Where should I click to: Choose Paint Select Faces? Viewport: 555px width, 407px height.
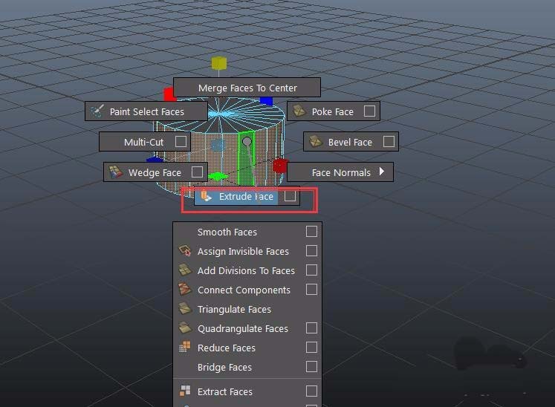click(x=146, y=111)
